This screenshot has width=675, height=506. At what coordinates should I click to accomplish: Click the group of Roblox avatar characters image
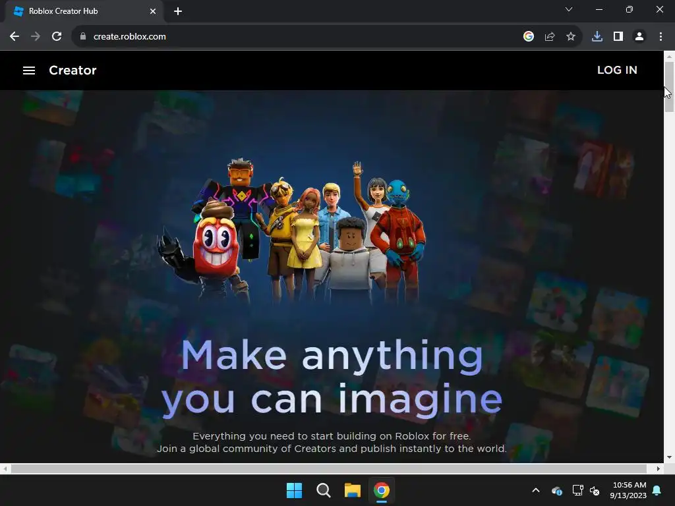pos(291,230)
